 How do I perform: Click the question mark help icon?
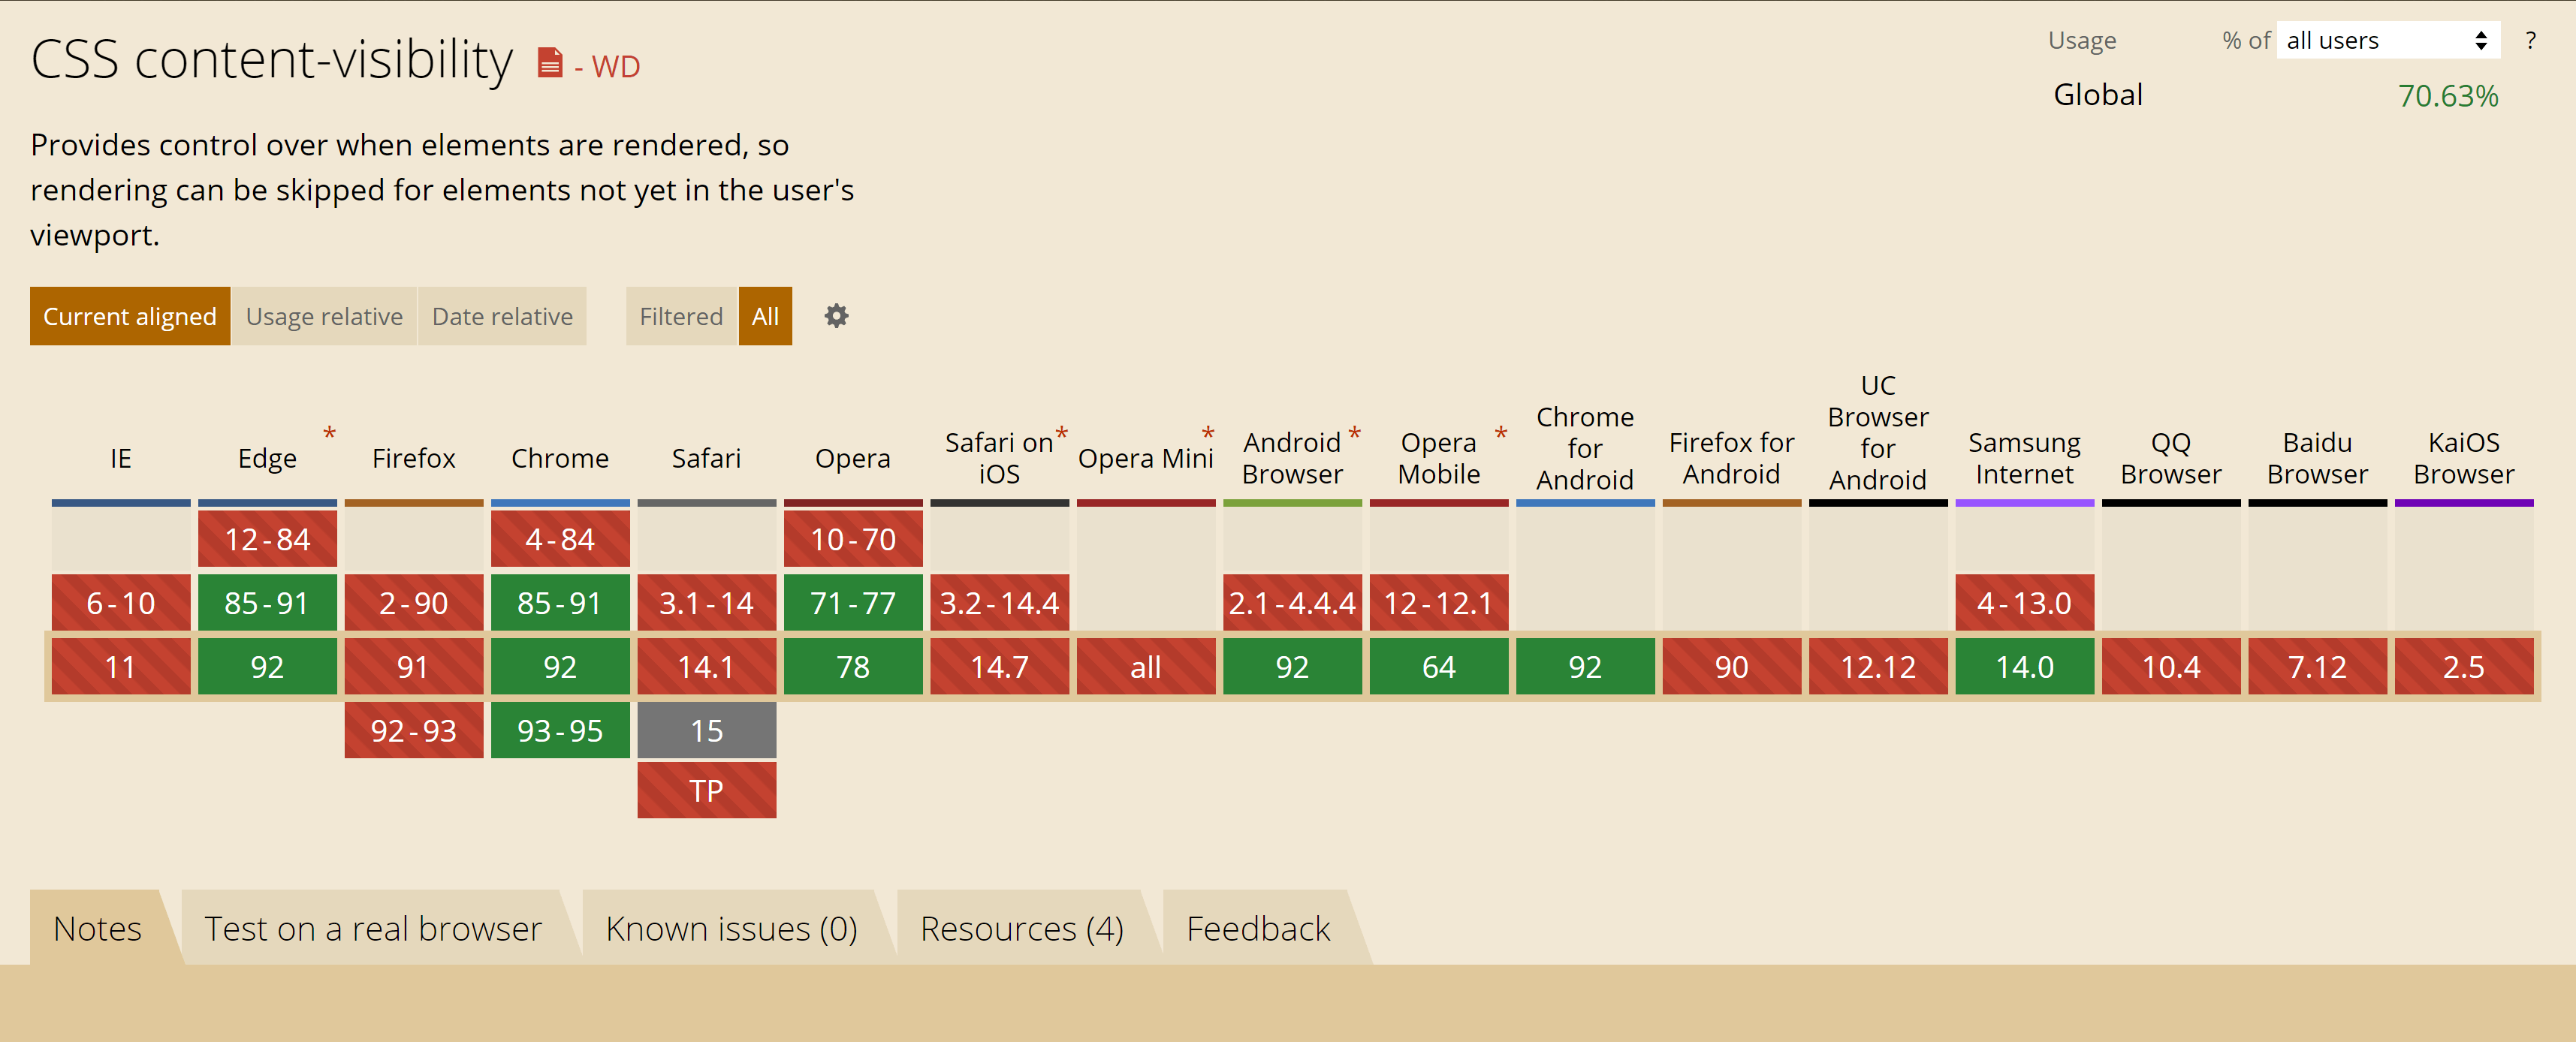[x=2530, y=41]
